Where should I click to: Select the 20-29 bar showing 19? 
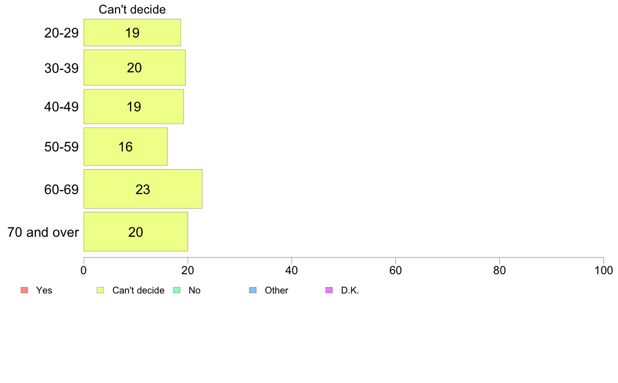(132, 32)
